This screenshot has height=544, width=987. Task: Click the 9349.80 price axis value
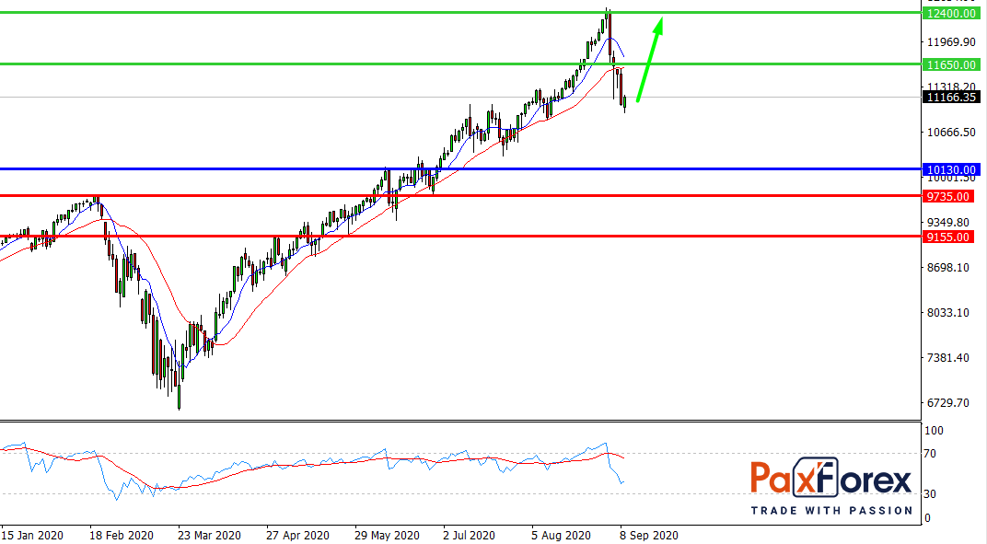tap(948, 222)
